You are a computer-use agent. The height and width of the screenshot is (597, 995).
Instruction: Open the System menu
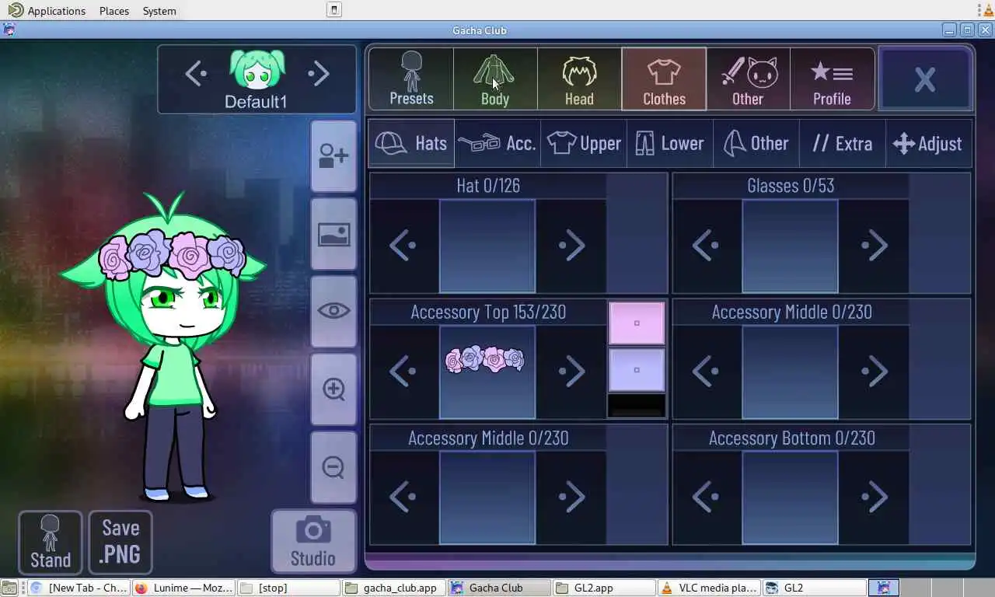click(x=159, y=11)
